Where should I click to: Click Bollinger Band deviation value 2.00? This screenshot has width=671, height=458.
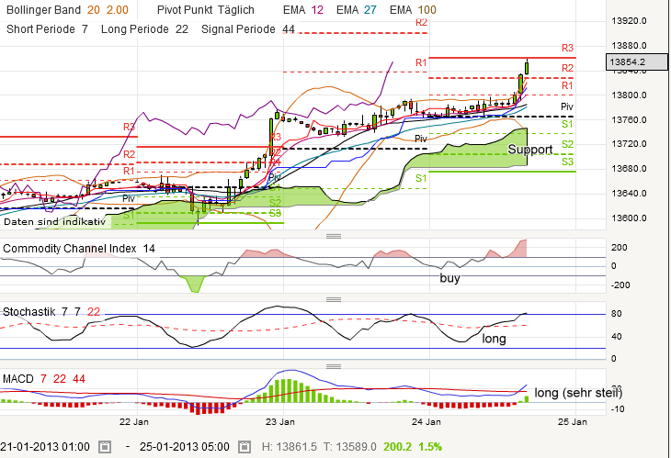tap(118, 10)
